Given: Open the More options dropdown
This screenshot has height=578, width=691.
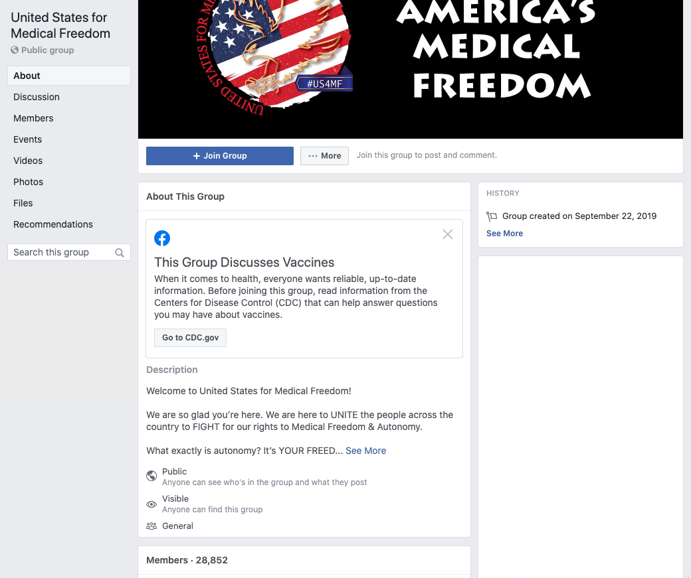Looking at the screenshot, I should click(324, 156).
